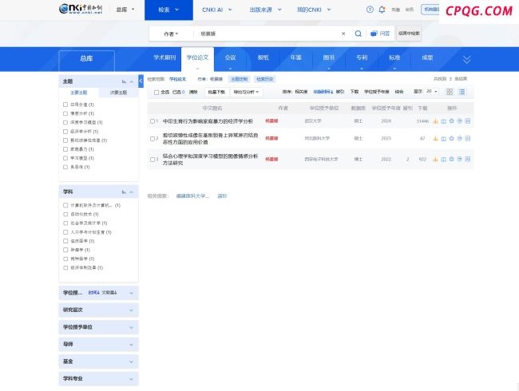Switch to the 学术期刊 tab
This screenshot has height=391, width=519.
(x=164, y=57)
